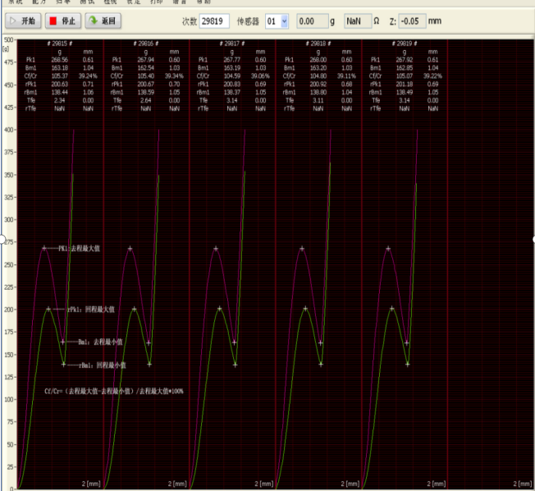Viewport: 535px width, 491px height.
Task: Click Cf/Cr percentage 39.11%
Action: (346, 76)
